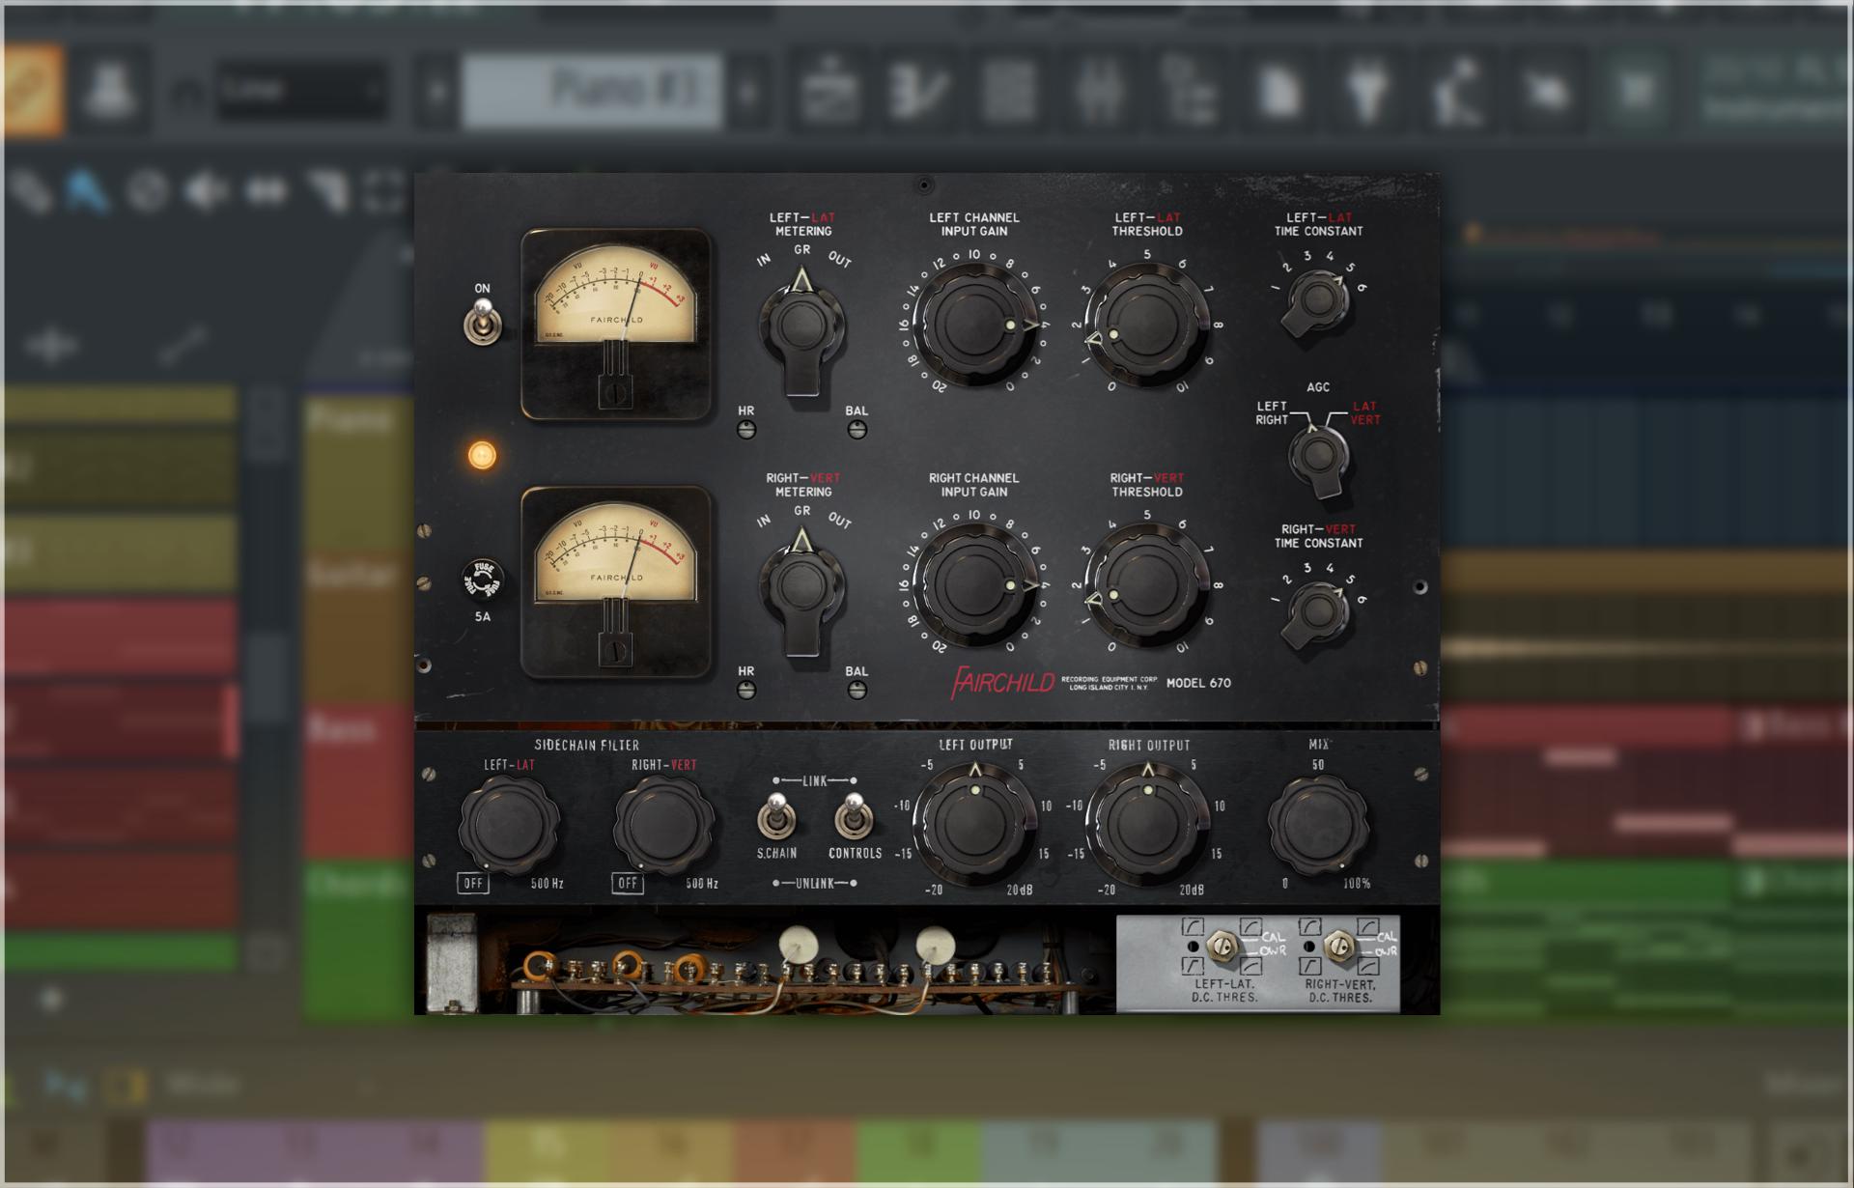Flip the RIGHT-VERT D.C. THRES switch
1854x1188 pixels.
click(x=1340, y=946)
